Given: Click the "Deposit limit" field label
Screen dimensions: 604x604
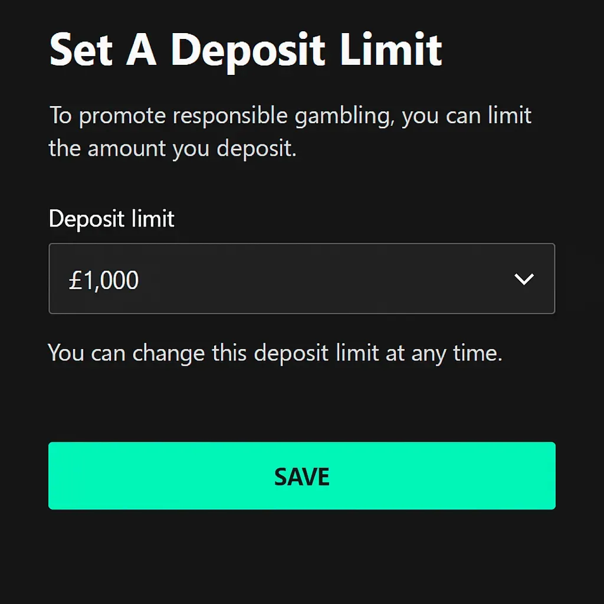Looking at the screenshot, I should click(x=111, y=219).
